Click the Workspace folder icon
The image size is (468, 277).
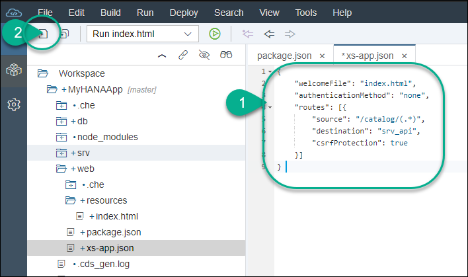(43, 73)
